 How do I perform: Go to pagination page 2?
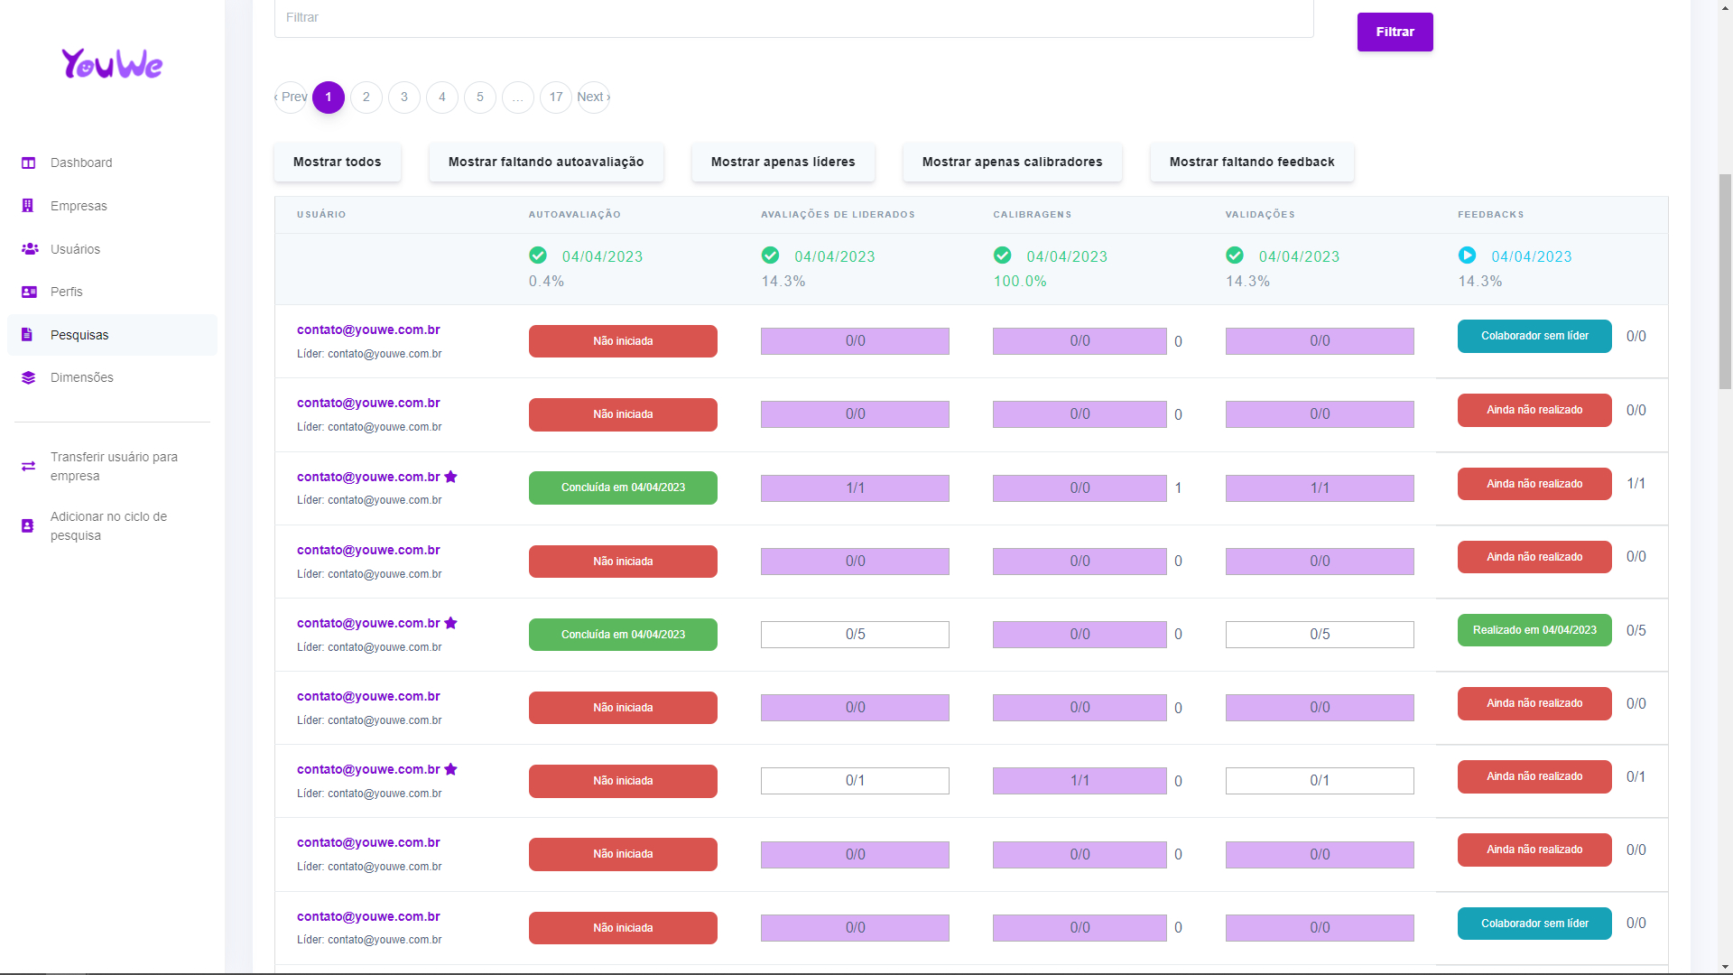(366, 97)
